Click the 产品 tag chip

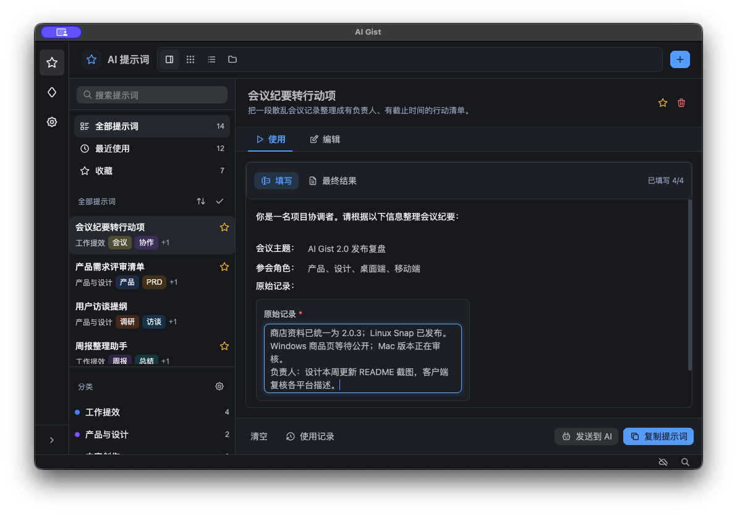click(127, 282)
